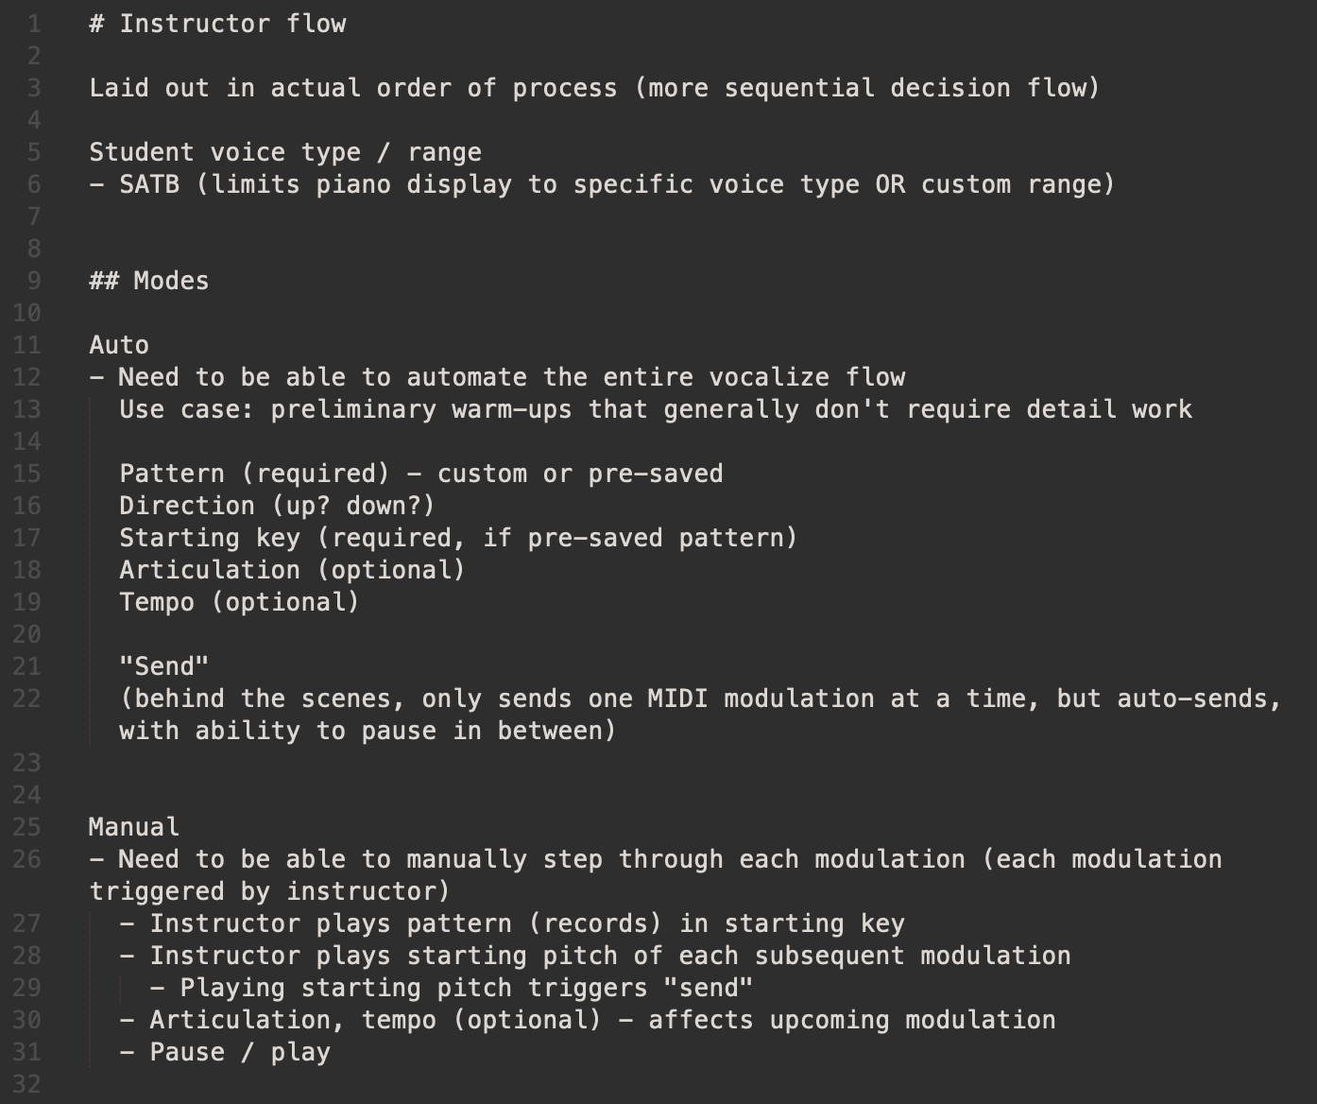Click the '- Pause / play' line
1317x1104 pixels.
point(225,1052)
